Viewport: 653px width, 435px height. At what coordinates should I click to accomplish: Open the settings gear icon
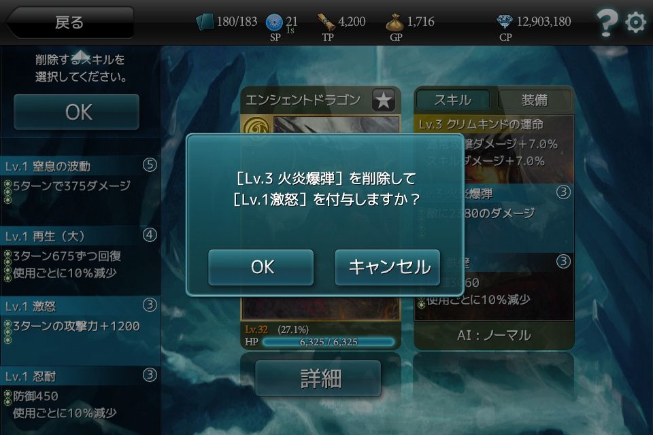point(635,22)
